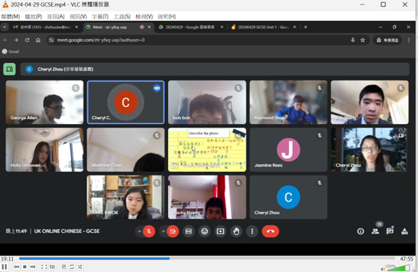Open the emoji reactions button

[204, 231]
